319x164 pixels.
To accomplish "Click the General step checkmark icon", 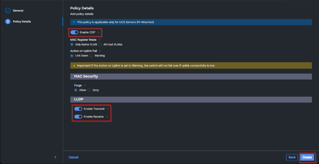I will tap(8, 11).
